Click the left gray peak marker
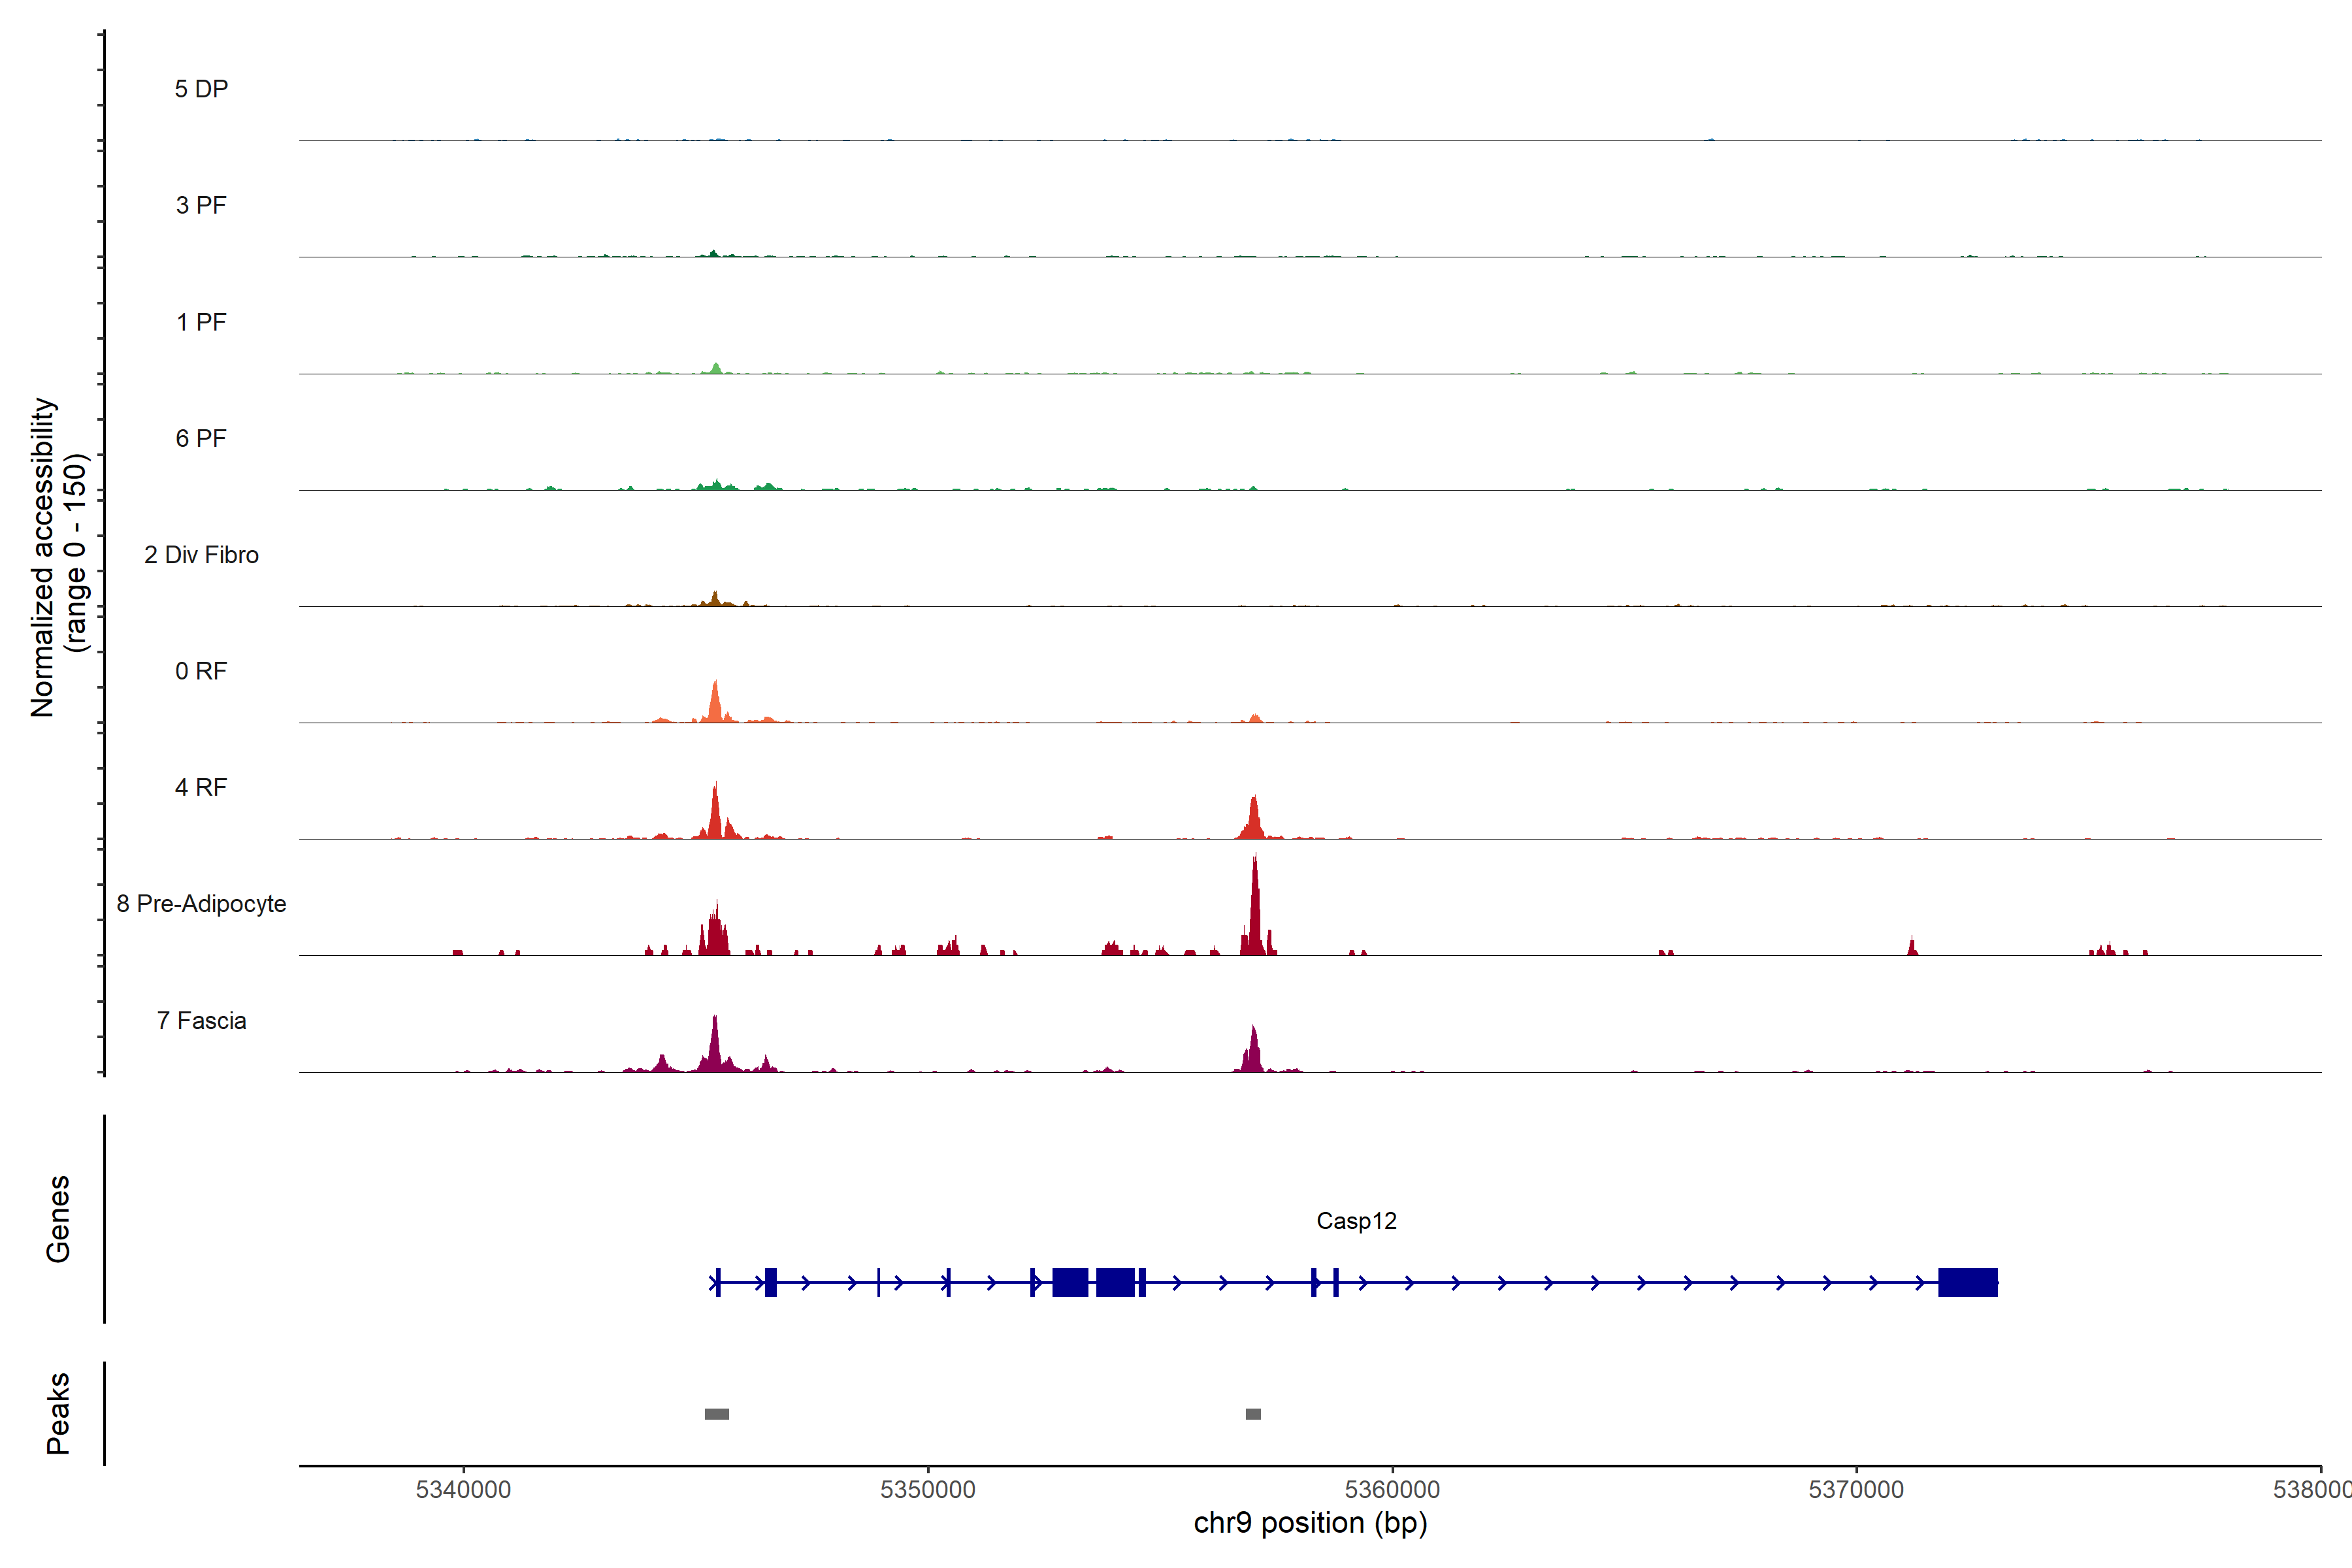The image size is (2352, 1568). coord(717,1414)
